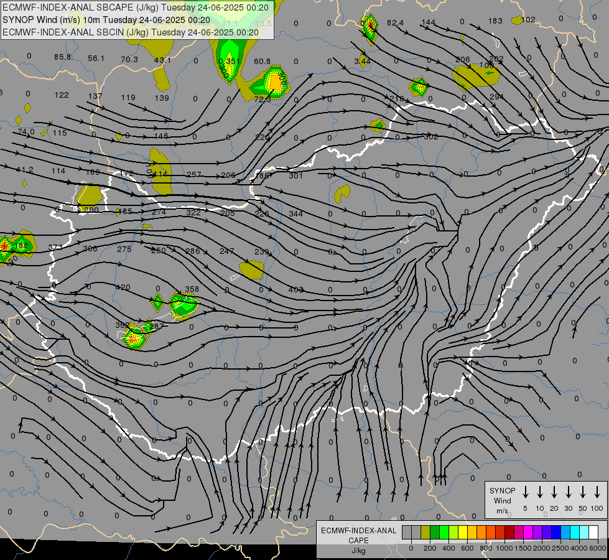Click the 30 m/s wind arrow in legend

click(x=568, y=492)
